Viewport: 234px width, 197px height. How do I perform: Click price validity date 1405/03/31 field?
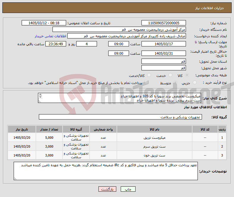coord(163,54)
